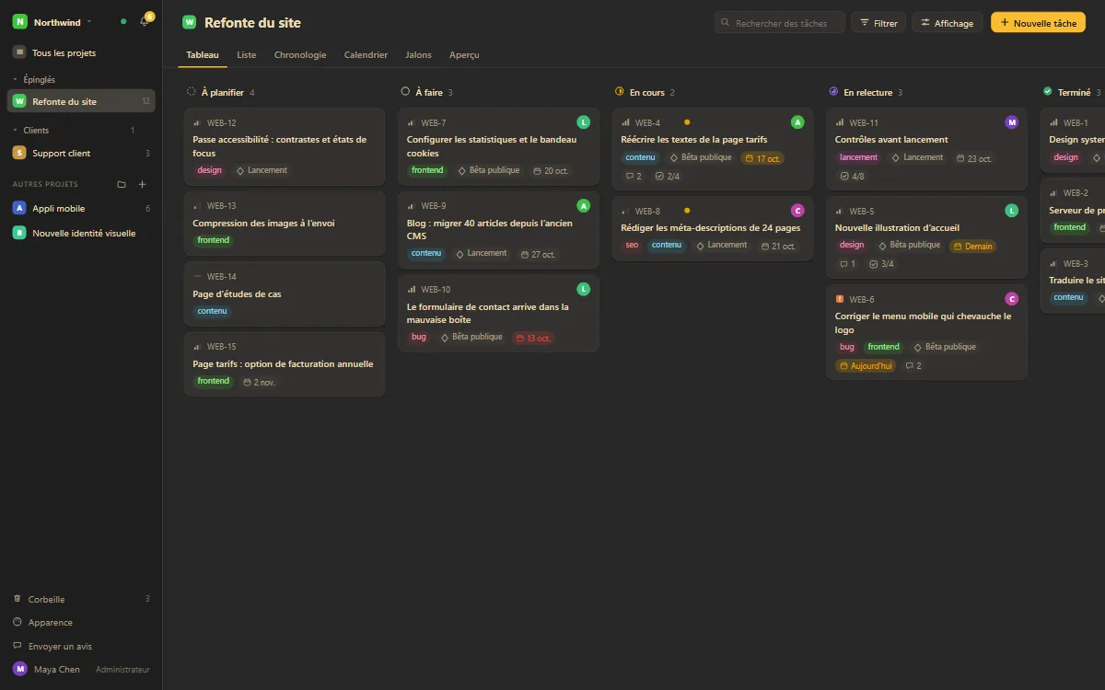The width and height of the screenshot is (1105, 690).
Task: Click urgent priority icon on WEB-6
Action: (840, 299)
